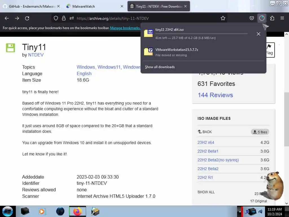Click the tiny11 iso file icon in downloads
The image size is (289, 217).
(148, 33)
